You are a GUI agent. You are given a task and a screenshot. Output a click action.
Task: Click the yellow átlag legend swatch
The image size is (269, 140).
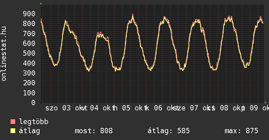point(13,131)
